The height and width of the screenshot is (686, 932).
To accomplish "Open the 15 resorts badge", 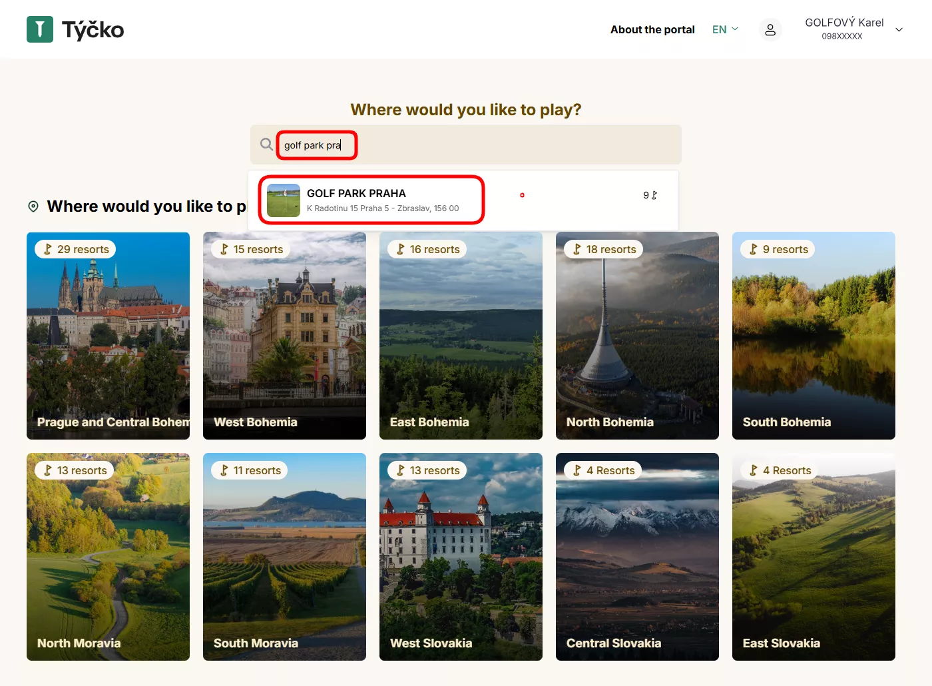I will tap(251, 249).
